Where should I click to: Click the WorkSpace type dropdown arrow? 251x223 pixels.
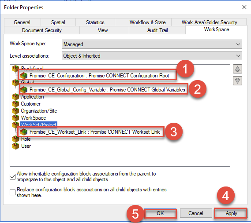click(x=238, y=44)
